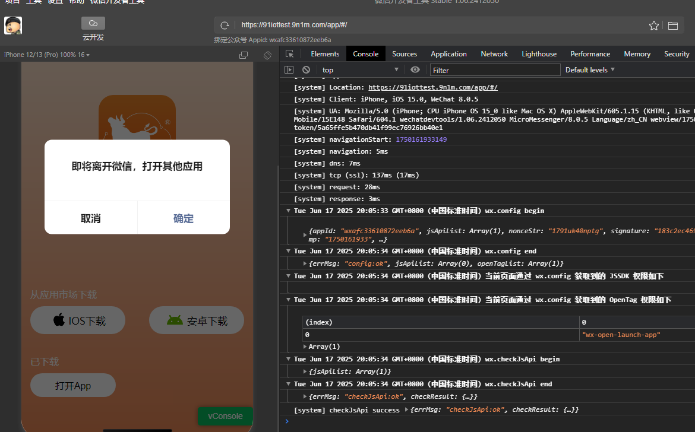Collapse the OpenTag 权限如下 log entry

click(x=288, y=300)
